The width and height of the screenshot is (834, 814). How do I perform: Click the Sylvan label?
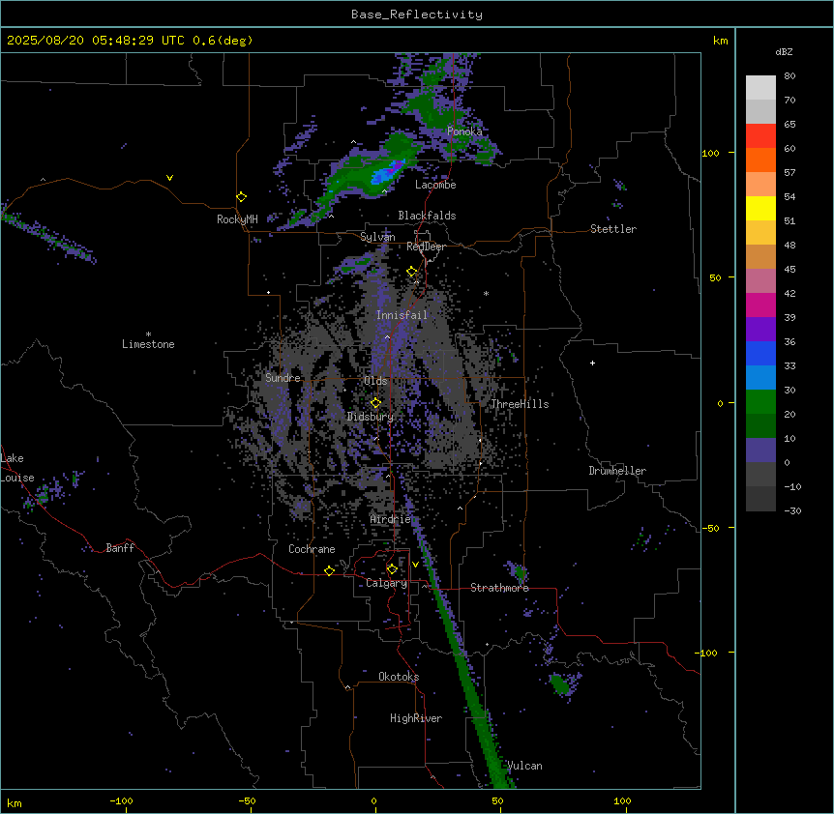click(x=377, y=237)
